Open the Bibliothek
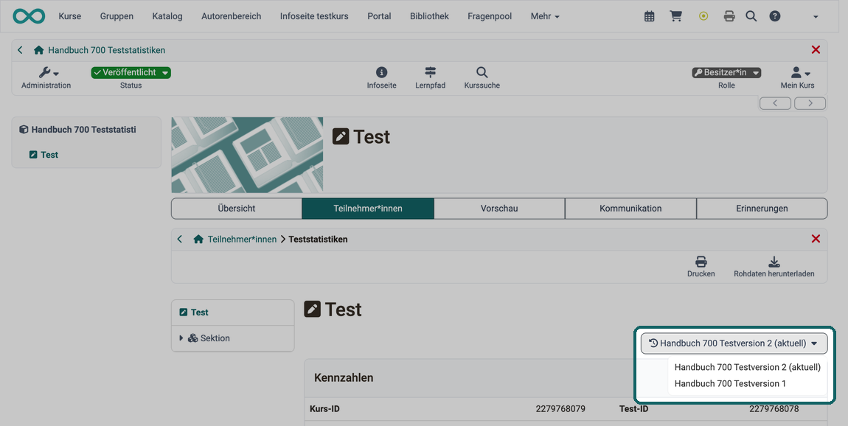848x426 pixels. coord(429,16)
